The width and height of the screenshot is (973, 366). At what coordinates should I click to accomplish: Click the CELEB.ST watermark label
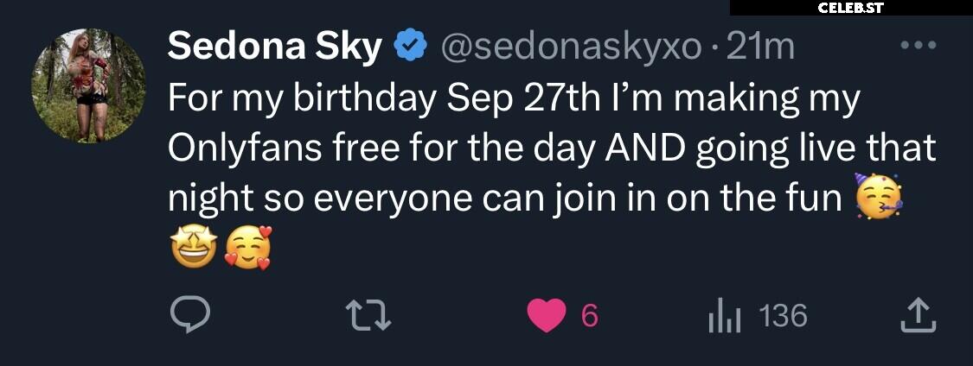pos(851,8)
